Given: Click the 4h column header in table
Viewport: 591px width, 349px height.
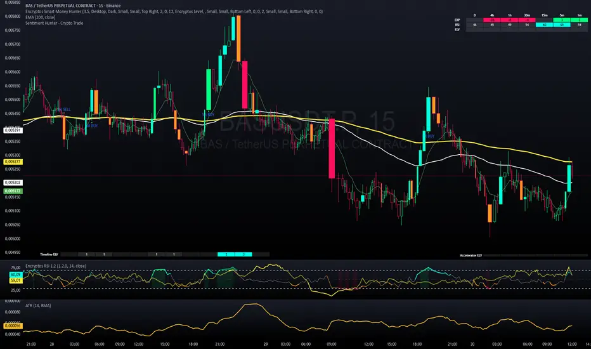Looking at the screenshot, I should (x=492, y=15).
